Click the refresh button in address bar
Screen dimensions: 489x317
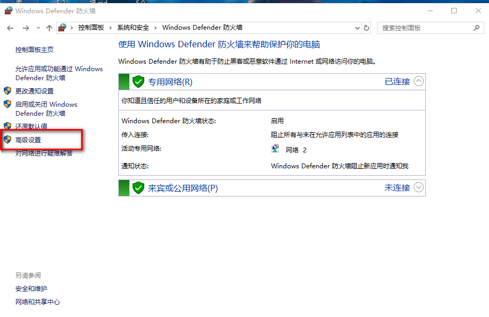click(x=366, y=28)
